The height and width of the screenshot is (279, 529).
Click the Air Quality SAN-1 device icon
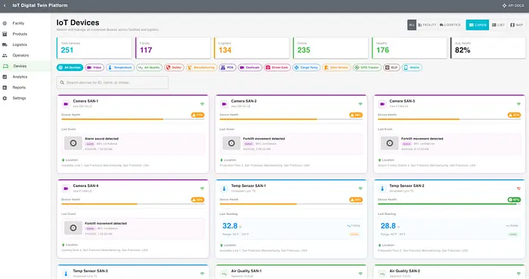pyautogui.click(x=224, y=274)
